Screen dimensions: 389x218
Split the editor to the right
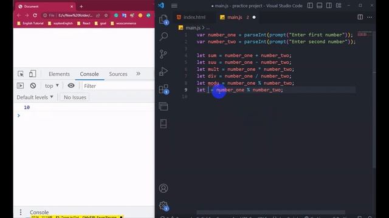(x=360, y=17)
